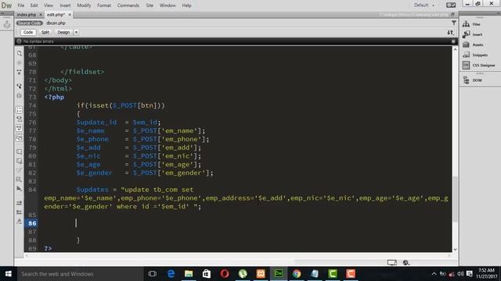501x281 pixels.
Task: Open File Explorer from taskbar
Action: click(189, 274)
